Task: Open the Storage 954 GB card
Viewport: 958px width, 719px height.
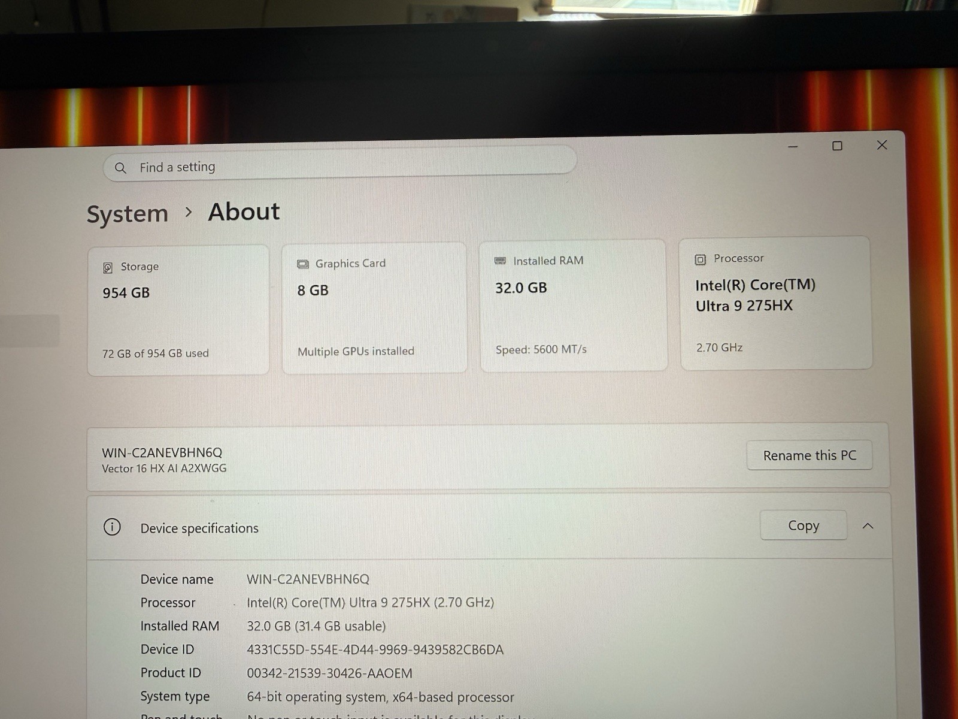Action: [x=178, y=310]
